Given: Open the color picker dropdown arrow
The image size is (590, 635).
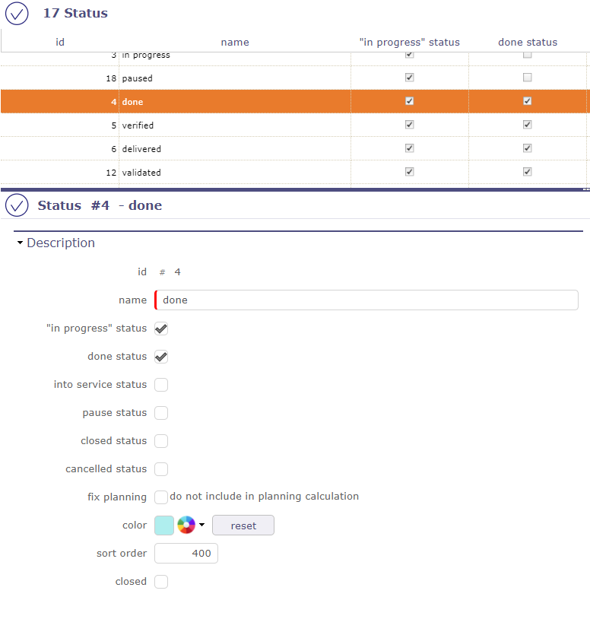Looking at the screenshot, I should pyautogui.click(x=202, y=525).
